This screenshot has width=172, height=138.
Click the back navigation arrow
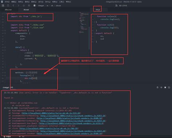(13, 5)
